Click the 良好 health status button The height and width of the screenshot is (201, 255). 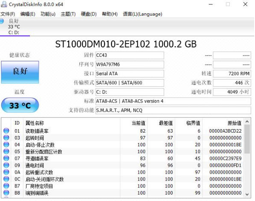20,72
